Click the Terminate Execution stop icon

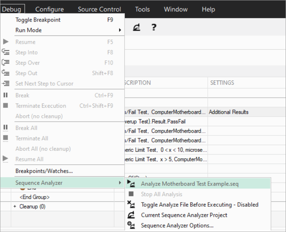pyautogui.click(x=6, y=105)
